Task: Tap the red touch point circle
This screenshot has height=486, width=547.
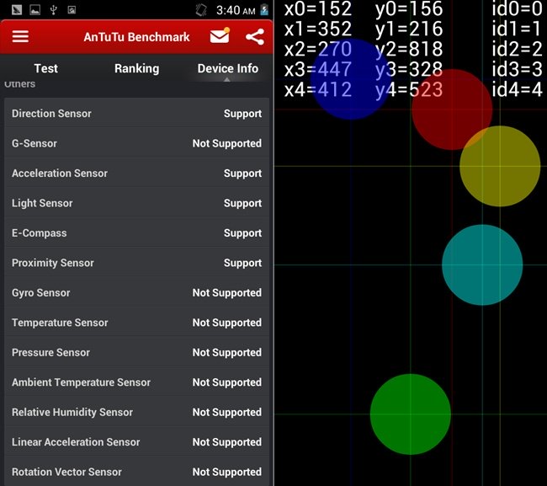Action: (x=452, y=109)
